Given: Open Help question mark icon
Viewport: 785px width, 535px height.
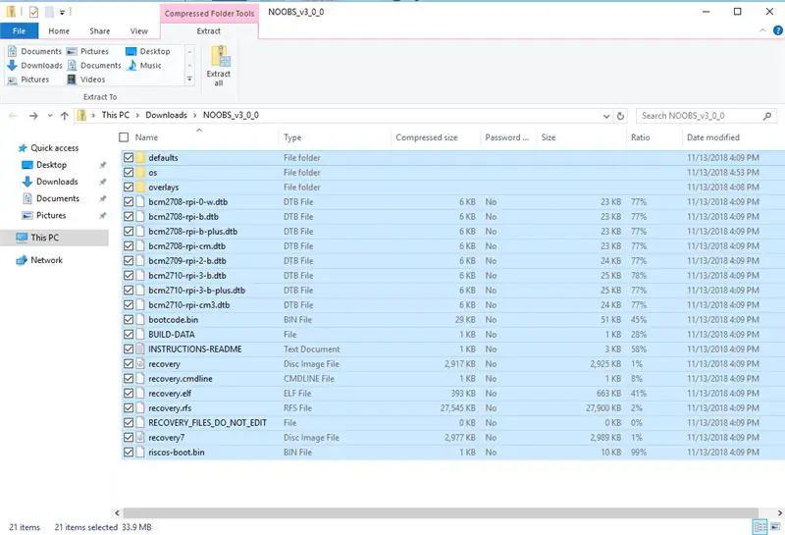Looking at the screenshot, I should [777, 30].
